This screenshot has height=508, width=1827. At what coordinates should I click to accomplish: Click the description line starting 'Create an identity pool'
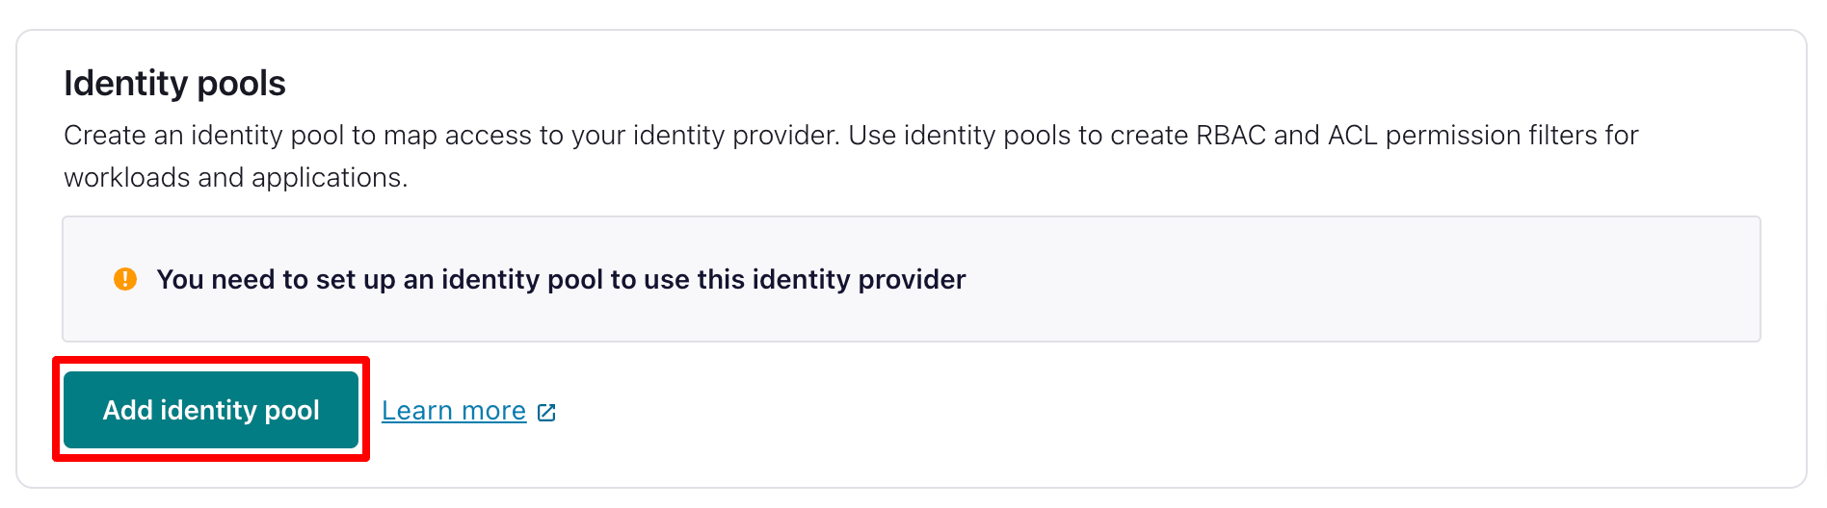[453, 136]
